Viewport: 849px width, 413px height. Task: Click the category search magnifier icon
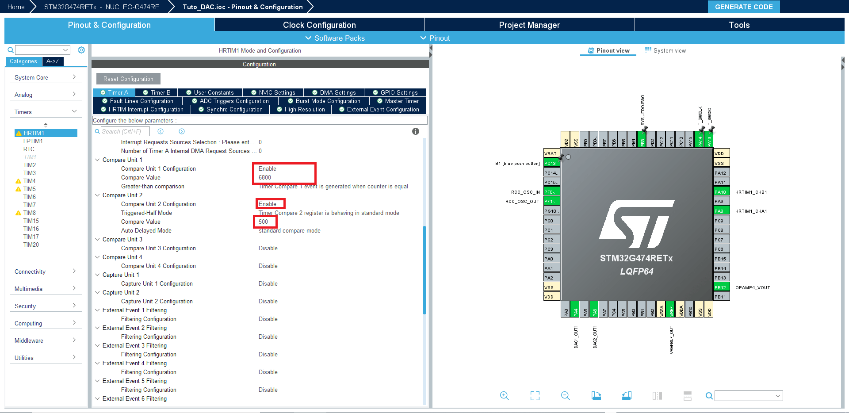point(11,50)
